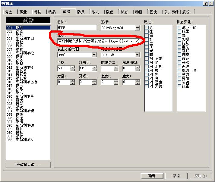Select weapon 004: 密斯利尔剑 in list

(28, 39)
